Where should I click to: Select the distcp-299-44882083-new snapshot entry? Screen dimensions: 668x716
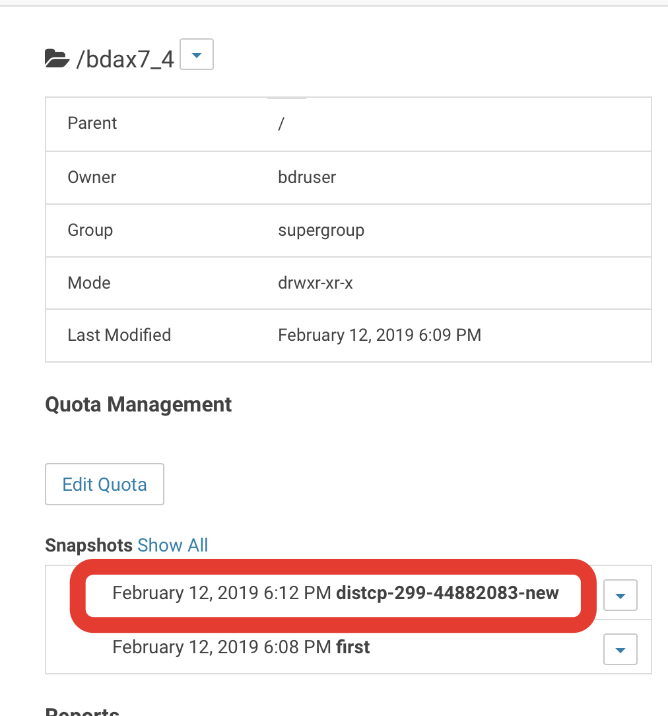pyautogui.click(x=335, y=593)
